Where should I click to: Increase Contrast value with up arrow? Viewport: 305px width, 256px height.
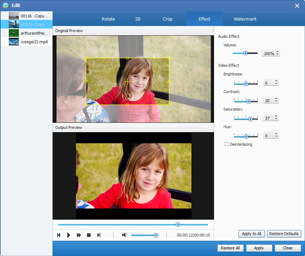[x=276, y=99]
